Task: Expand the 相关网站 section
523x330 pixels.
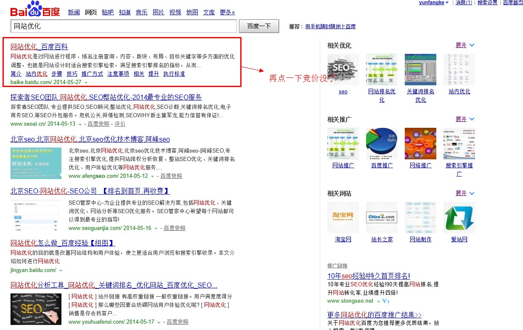Action: (x=465, y=193)
